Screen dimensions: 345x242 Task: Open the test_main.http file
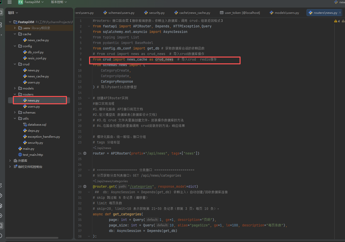(33, 155)
